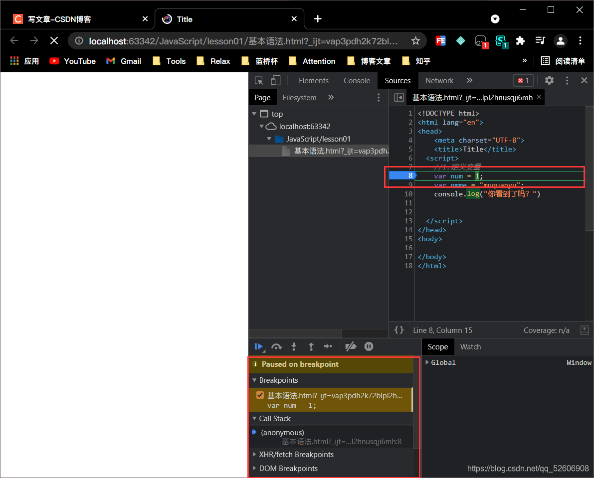Hide the file navigator pane
This screenshot has height=478, width=594.
click(399, 98)
